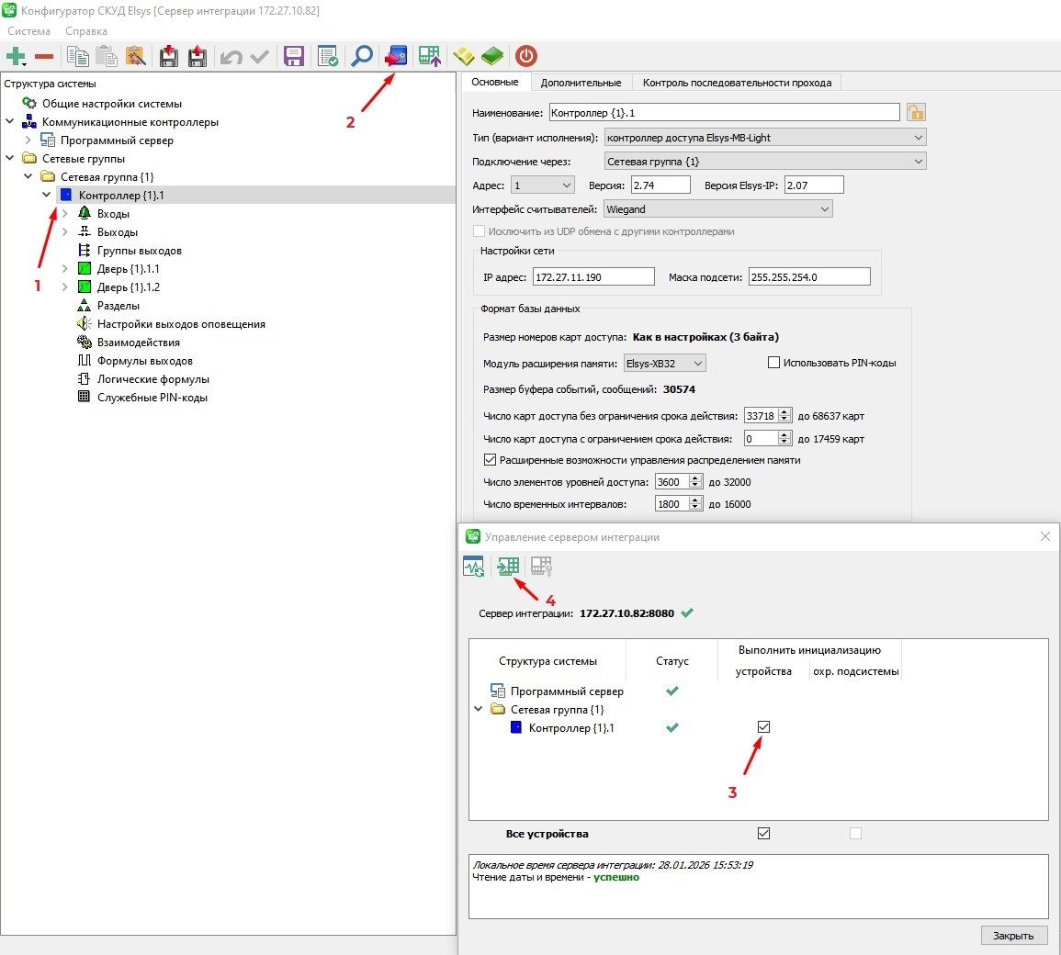
Task: Click the red minus delete icon
Action: [44, 56]
